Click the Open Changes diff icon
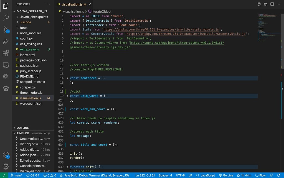Image resolution: width=284 pixels, height=178 pixels. point(259,4)
